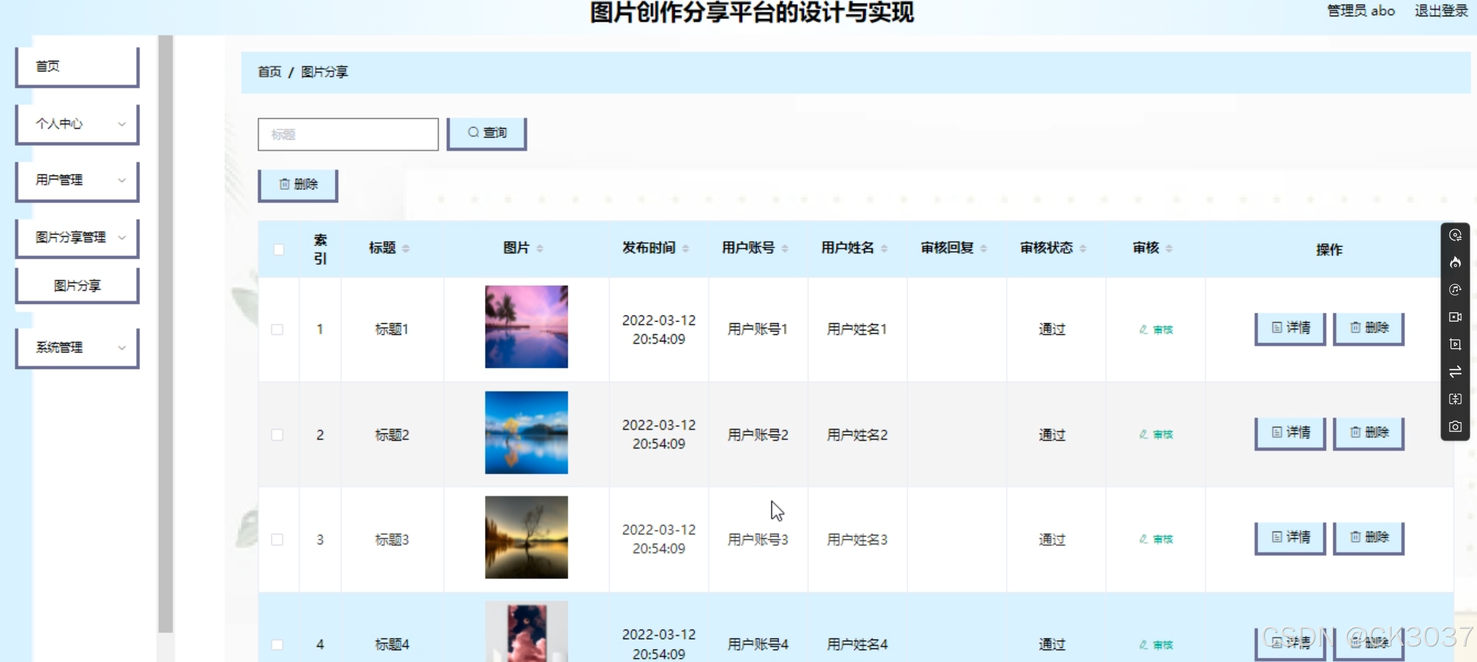Click the camera screenshot icon in the floating toolbar
Viewport: 1477px width, 662px height.
[x=1455, y=426]
